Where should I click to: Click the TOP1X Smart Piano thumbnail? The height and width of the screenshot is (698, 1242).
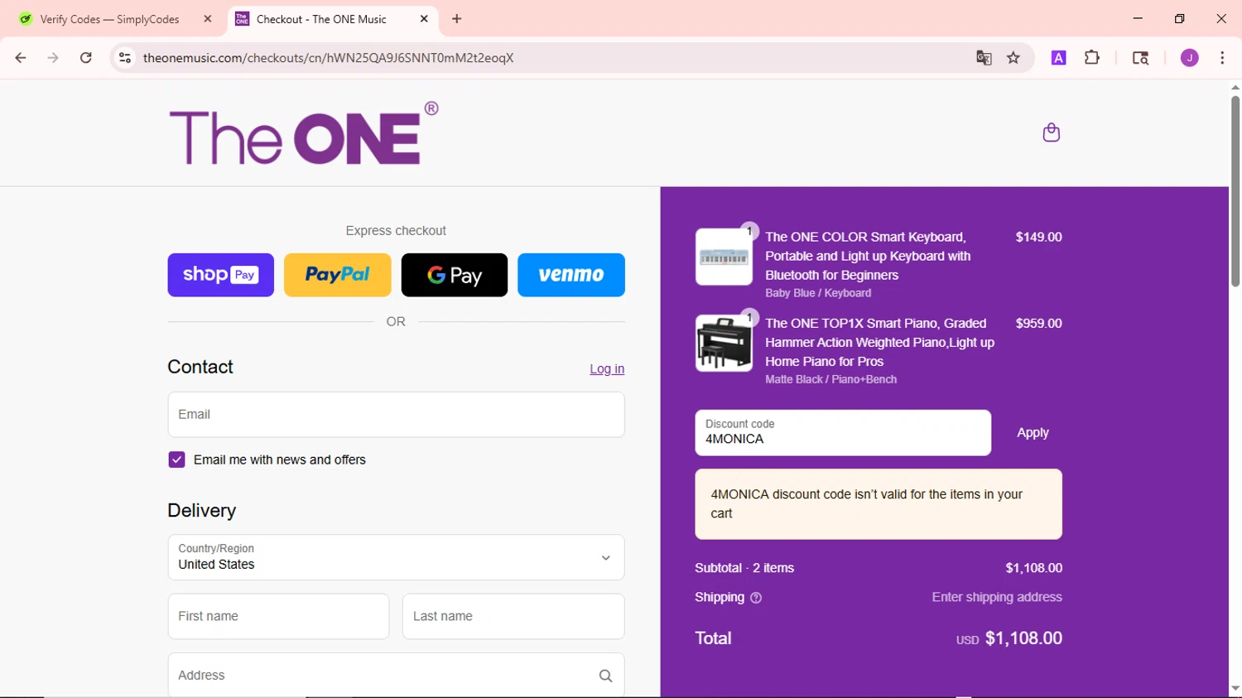coord(724,344)
